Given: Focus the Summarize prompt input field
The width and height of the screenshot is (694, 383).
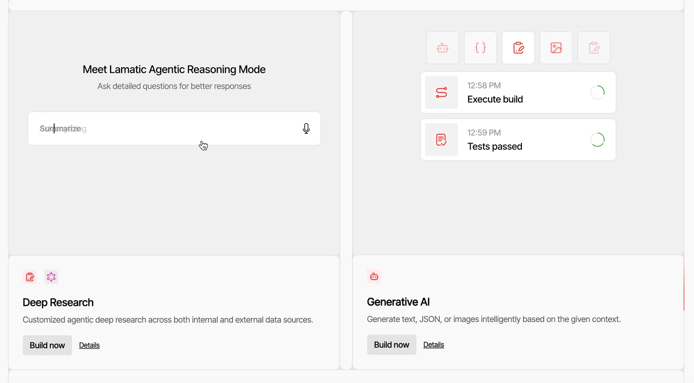Looking at the screenshot, I should coord(165,129).
